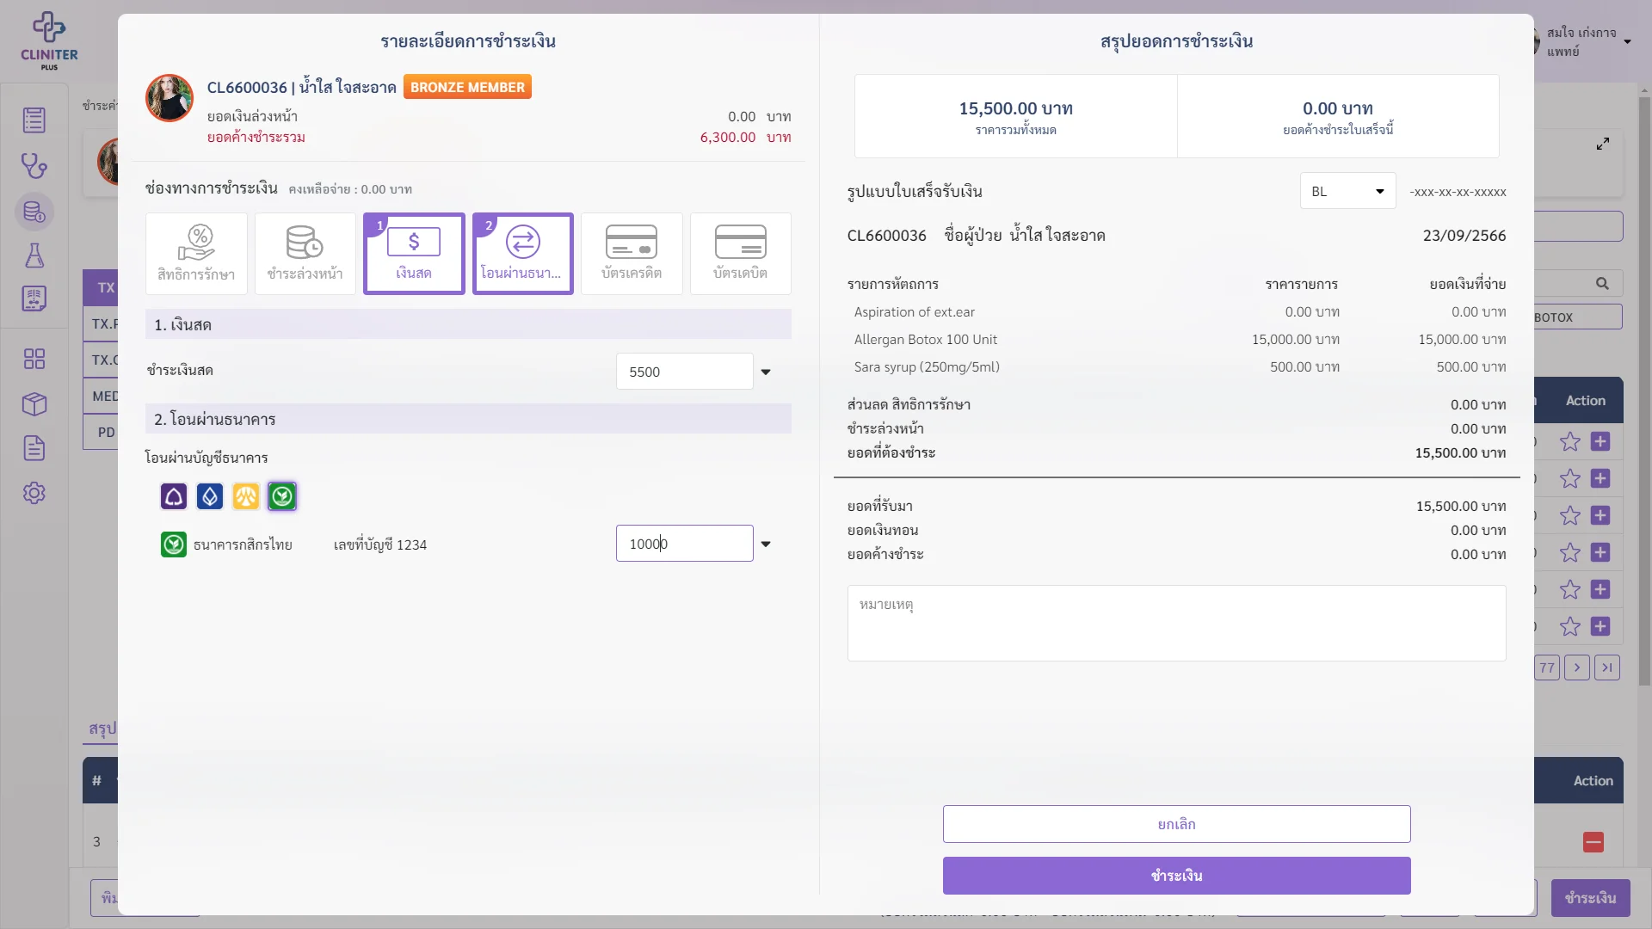
Task: Select the บัตรเครดิต credit card option
Action: pyautogui.click(x=632, y=254)
